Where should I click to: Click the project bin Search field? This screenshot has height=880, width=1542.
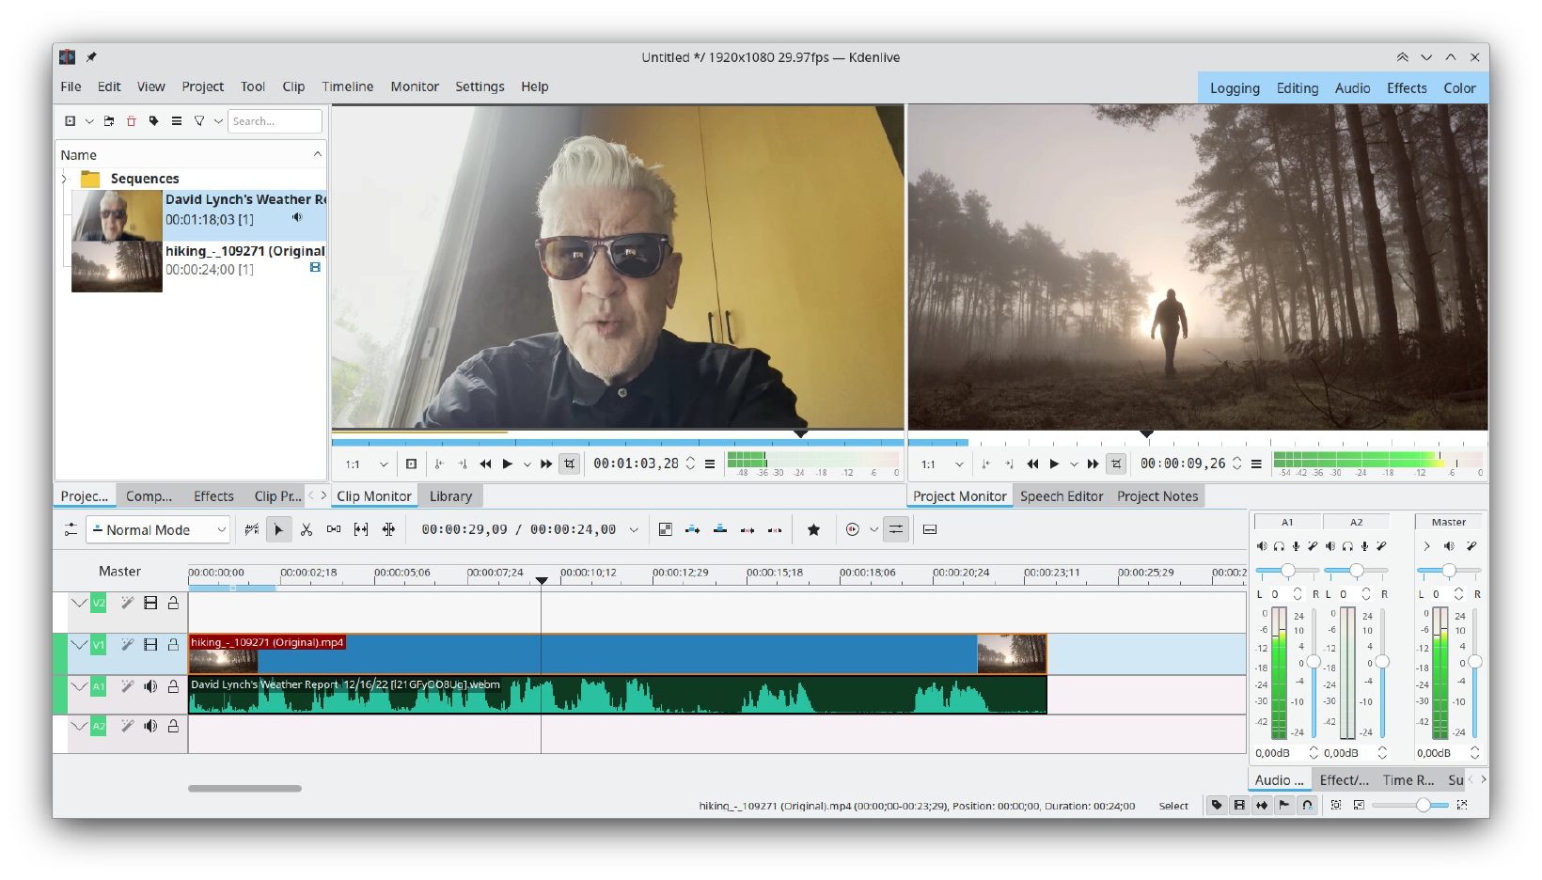275,121
